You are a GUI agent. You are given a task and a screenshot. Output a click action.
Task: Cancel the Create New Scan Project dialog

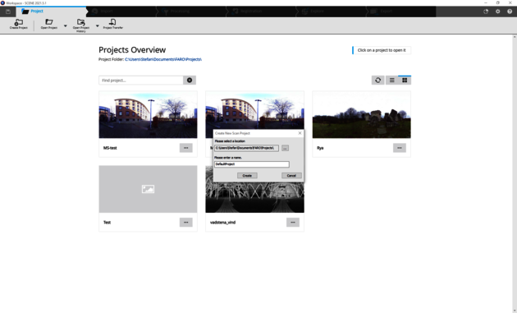[x=291, y=176]
